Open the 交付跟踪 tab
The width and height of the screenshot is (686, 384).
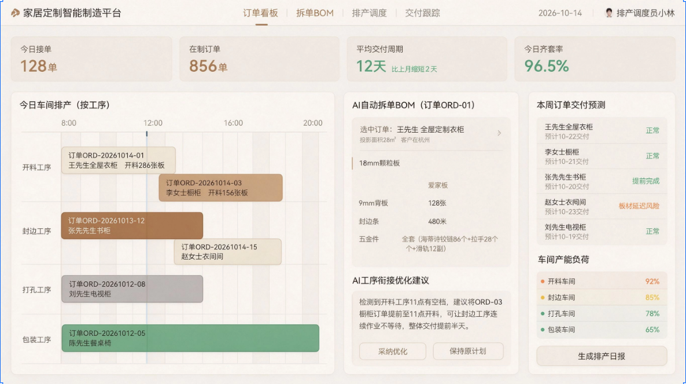tap(423, 13)
